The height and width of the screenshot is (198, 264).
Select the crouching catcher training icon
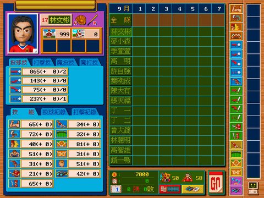point(236,36)
